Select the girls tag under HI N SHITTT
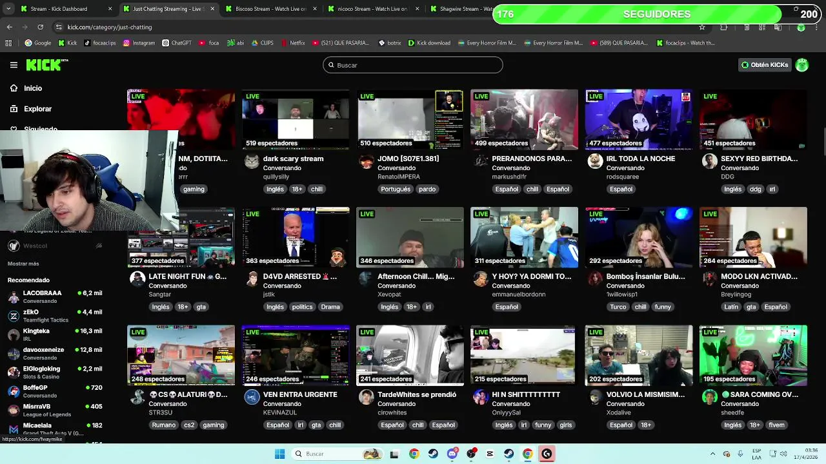This screenshot has height=464, width=826. 566,425
